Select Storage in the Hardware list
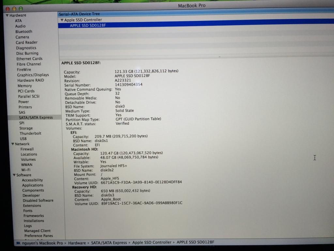The image size is (334, 251). (x=25, y=128)
